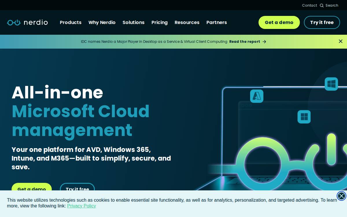
Task: Click the glowing Nerdio glasses graphic
Action: tap(292, 162)
